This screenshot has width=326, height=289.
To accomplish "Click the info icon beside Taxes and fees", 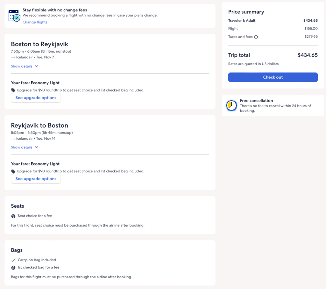I will click(256, 37).
